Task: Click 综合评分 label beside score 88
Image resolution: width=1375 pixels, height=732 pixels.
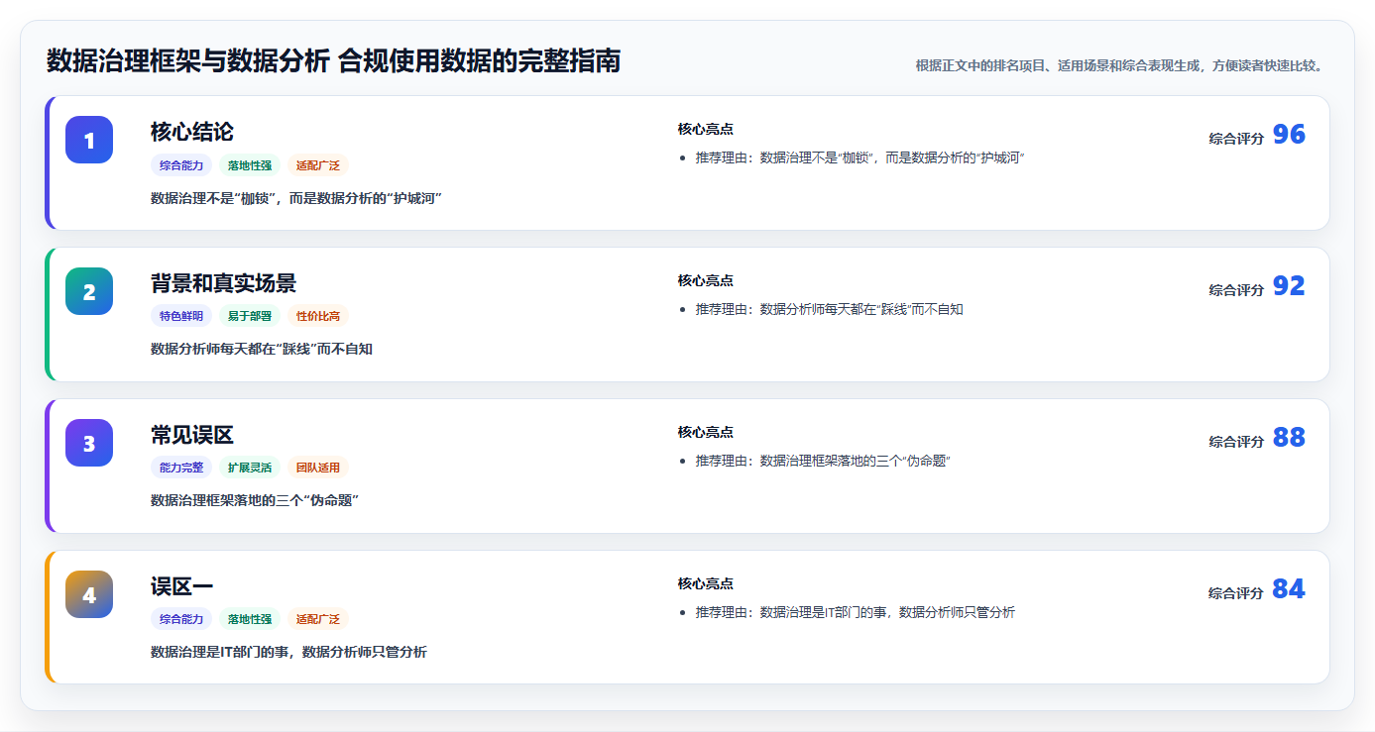Action: click(x=1236, y=442)
